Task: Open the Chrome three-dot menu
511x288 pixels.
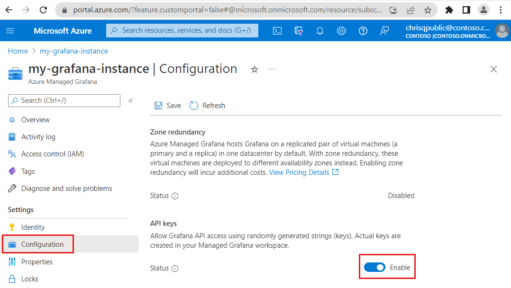Action: 501,9
